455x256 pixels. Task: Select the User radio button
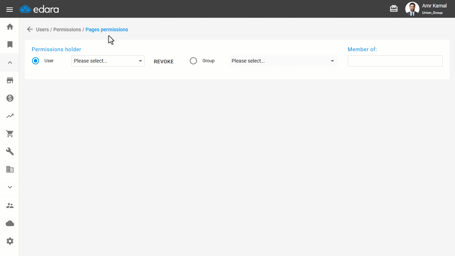coord(36,61)
